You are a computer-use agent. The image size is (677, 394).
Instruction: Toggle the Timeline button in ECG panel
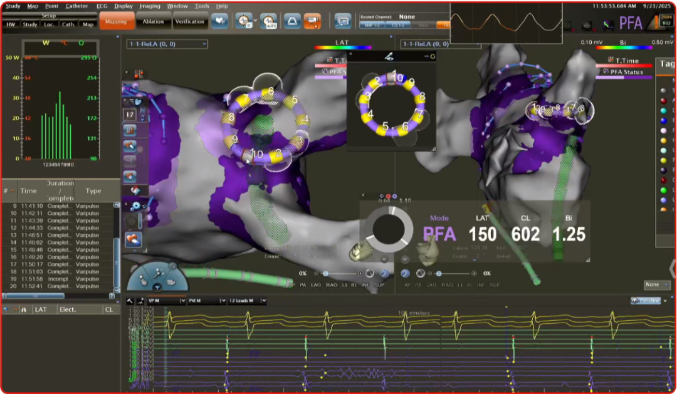pyautogui.click(x=646, y=301)
